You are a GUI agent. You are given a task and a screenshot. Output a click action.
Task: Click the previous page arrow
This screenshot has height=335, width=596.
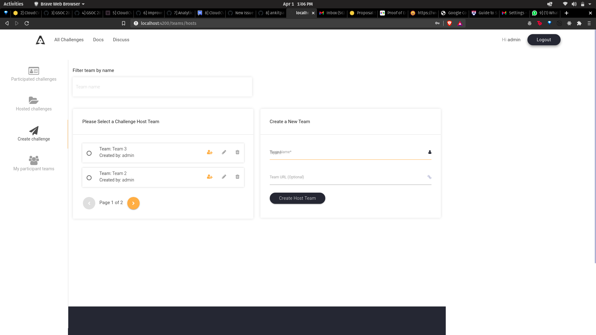pyautogui.click(x=89, y=203)
